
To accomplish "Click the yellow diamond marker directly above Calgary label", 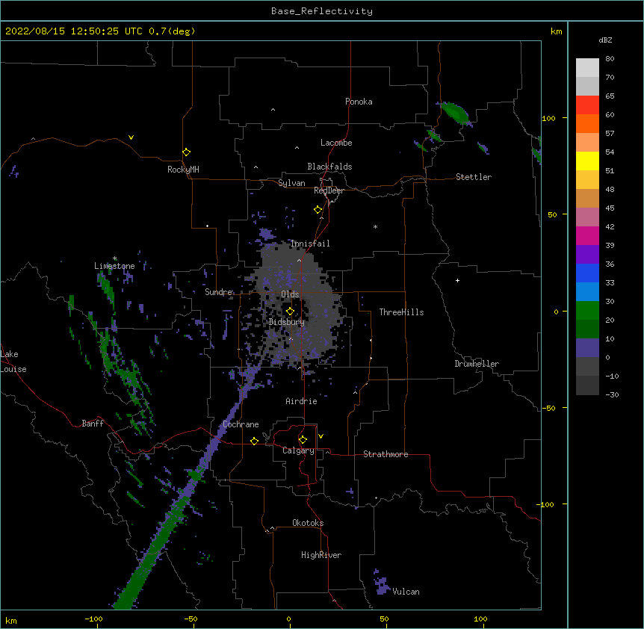I will pyautogui.click(x=303, y=440).
